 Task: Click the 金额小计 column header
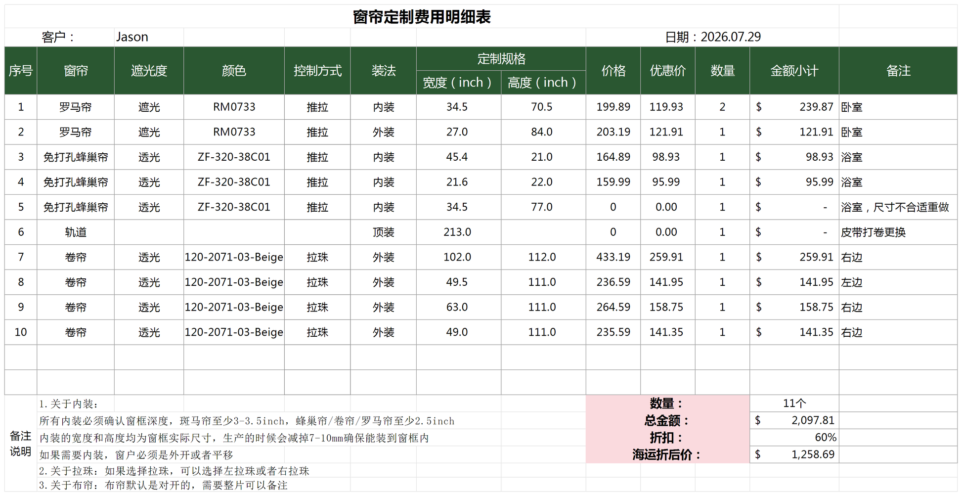pyautogui.click(x=794, y=71)
